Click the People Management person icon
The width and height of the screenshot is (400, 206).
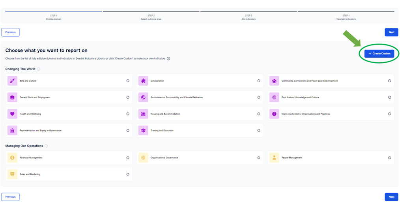(274, 158)
